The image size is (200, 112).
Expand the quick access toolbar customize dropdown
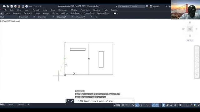tap(41, 6)
